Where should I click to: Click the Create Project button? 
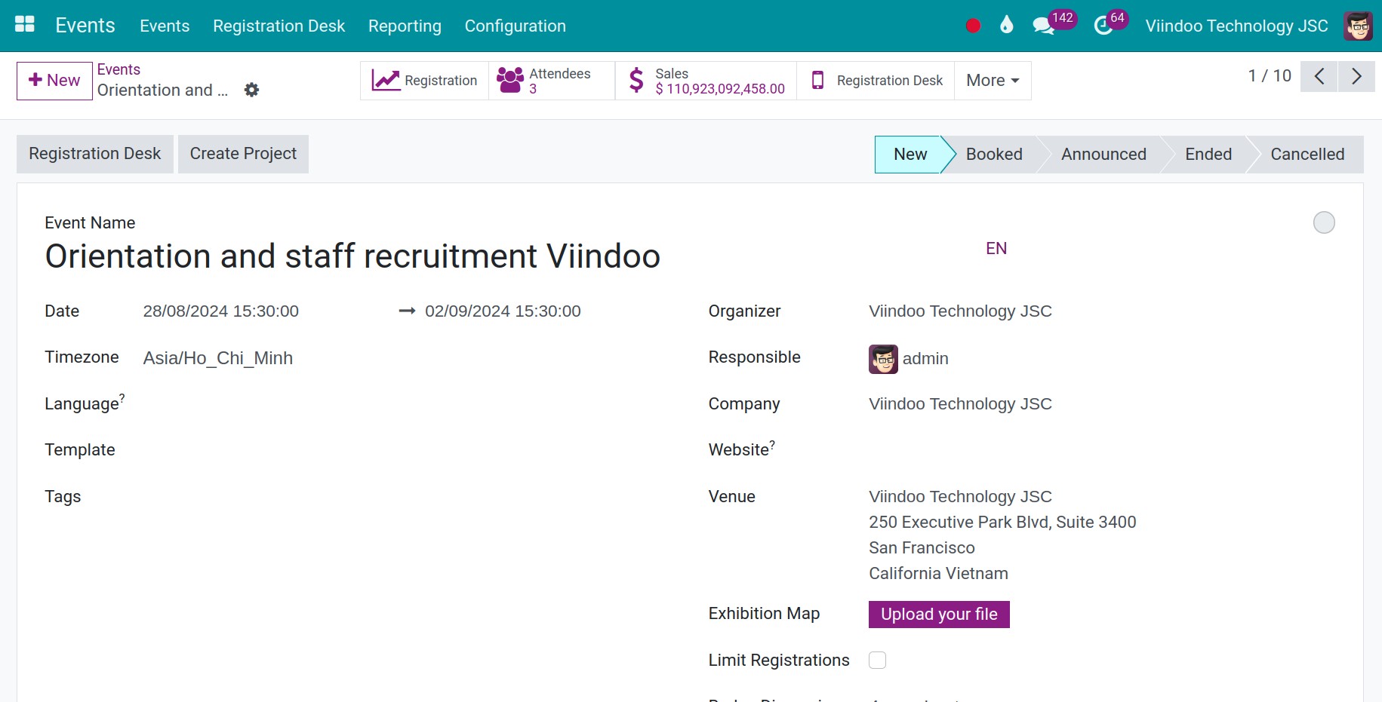(243, 154)
